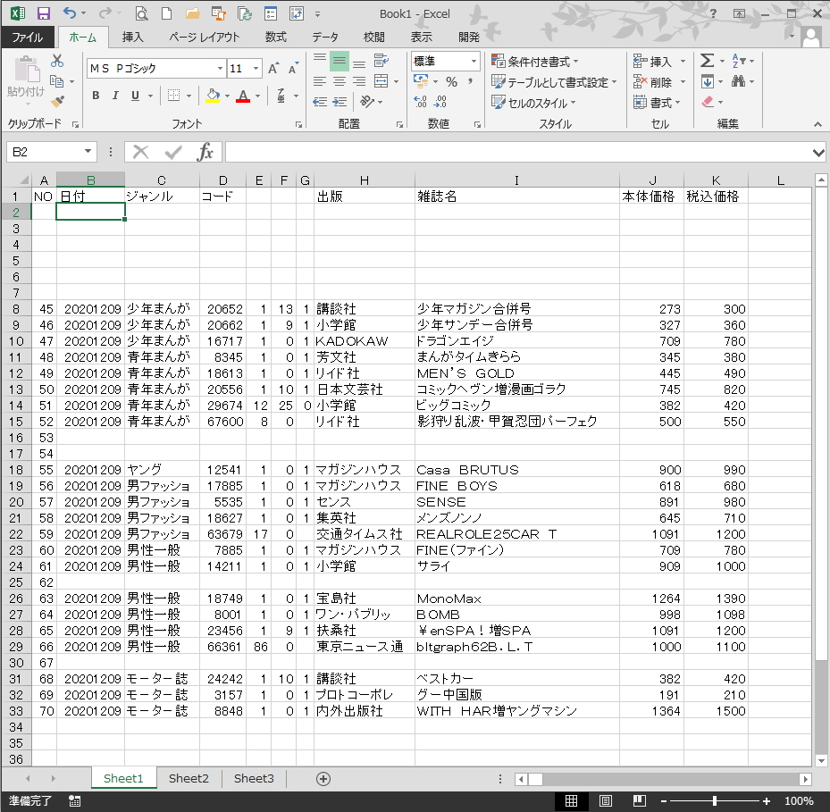The height and width of the screenshot is (812, 830).
Task: Apply comma style number format
Action: click(x=470, y=81)
